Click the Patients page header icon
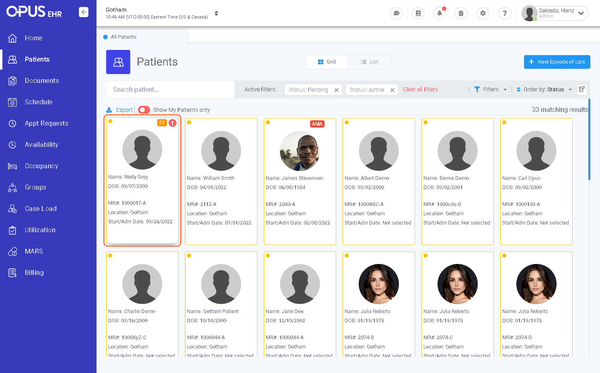The height and width of the screenshot is (373, 600). pyautogui.click(x=118, y=62)
